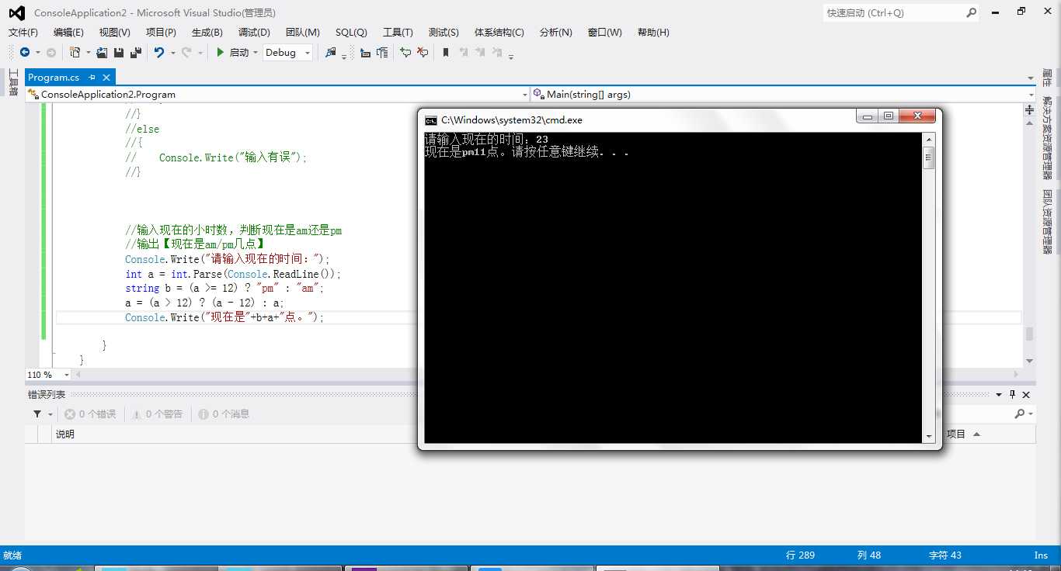Open the 帮助(H) menu
The width and height of the screenshot is (1061, 571).
653,32
